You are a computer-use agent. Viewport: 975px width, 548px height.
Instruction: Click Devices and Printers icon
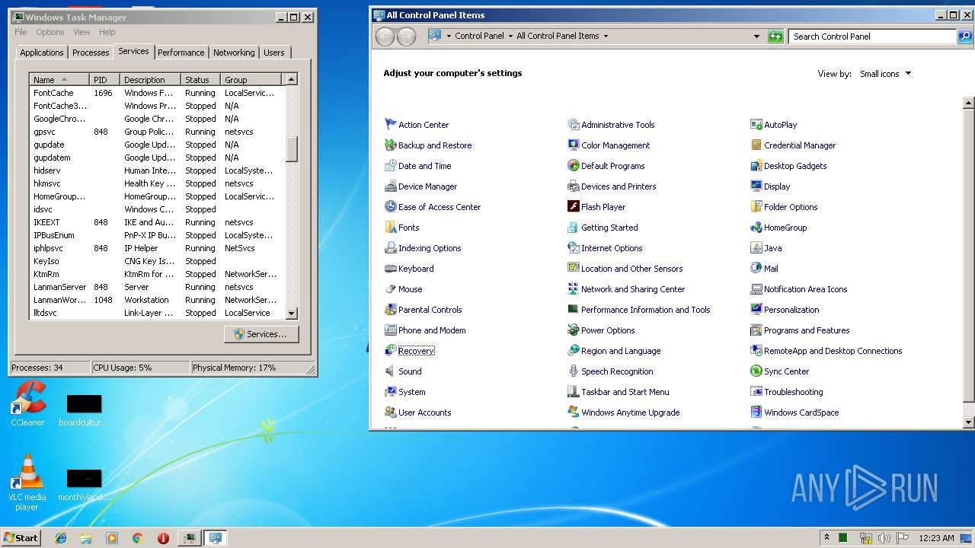click(574, 186)
